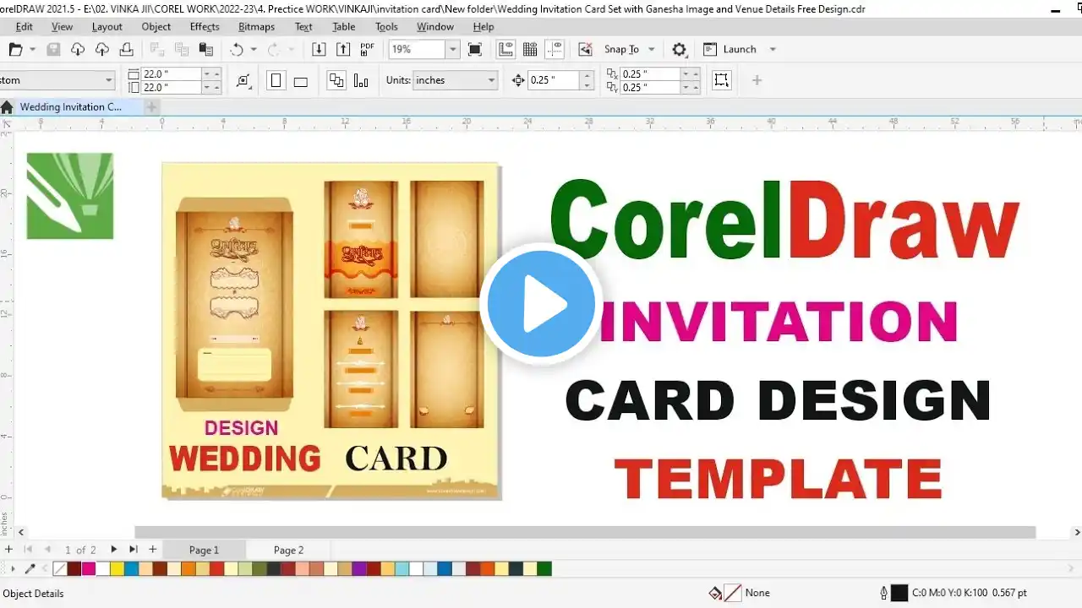Click the eyedropper icon beside the color palette
Viewport: 1082px width, 608px height.
click(x=31, y=569)
